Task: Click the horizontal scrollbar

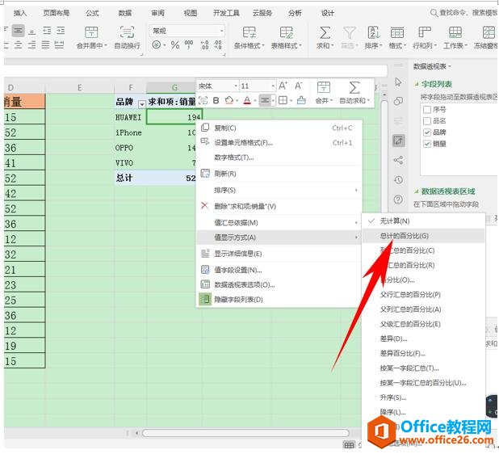Action: [245, 433]
